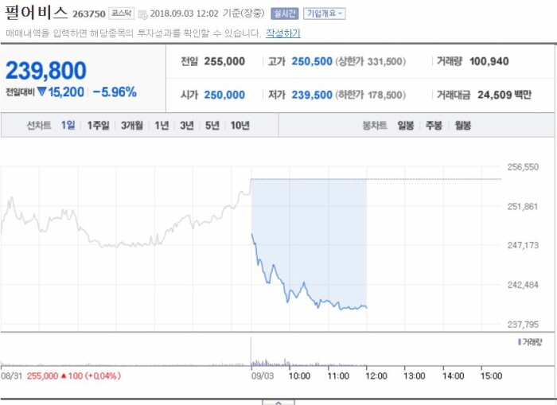Switch to the 1주일 chart period
557x405 pixels.
pos(99,125)
